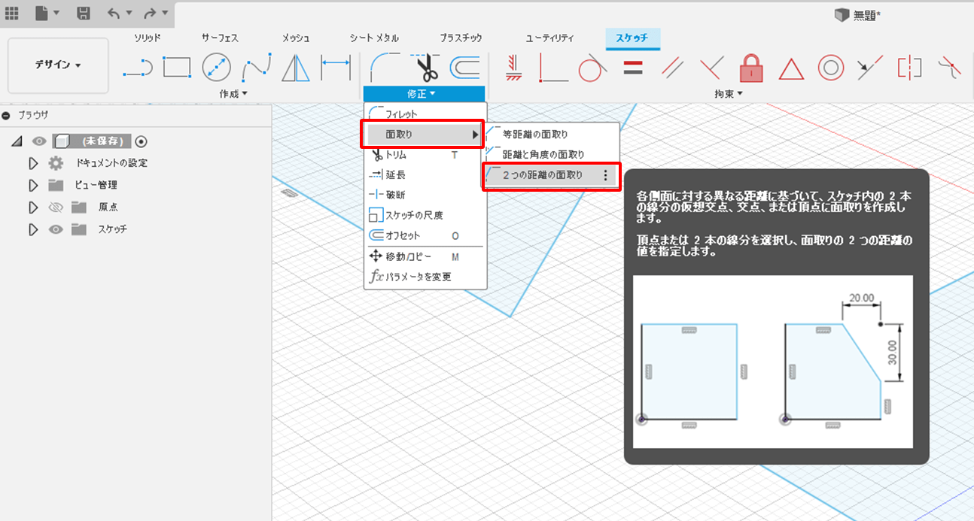Switch to the ユーティリティ tab
This screenshot has height=521, width=974.
click(x=549, y=38)
